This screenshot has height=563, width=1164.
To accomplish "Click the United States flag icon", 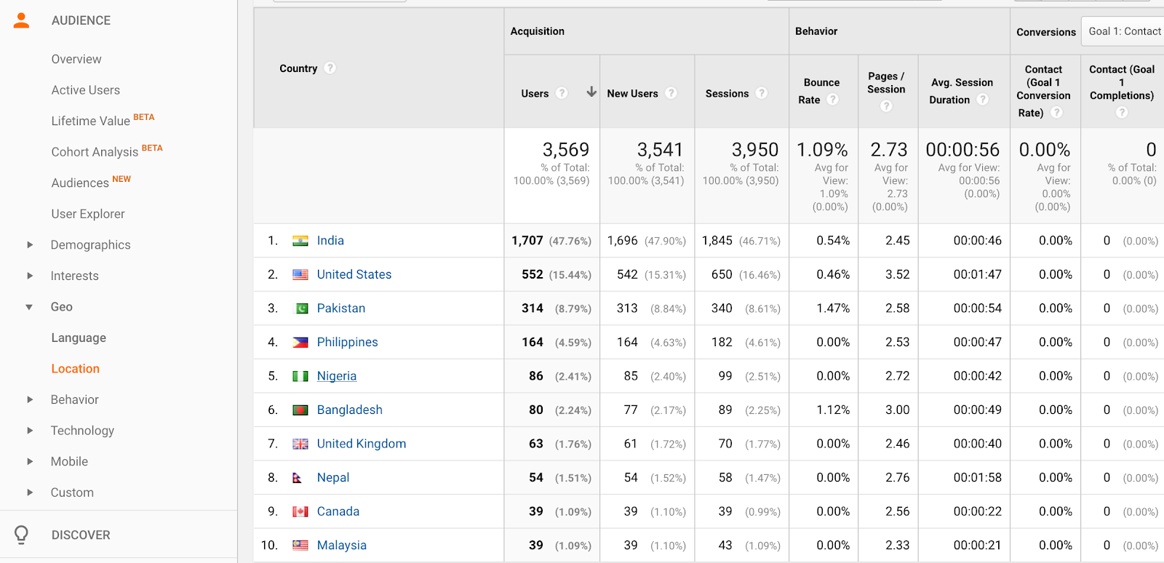I will [300, 275].
